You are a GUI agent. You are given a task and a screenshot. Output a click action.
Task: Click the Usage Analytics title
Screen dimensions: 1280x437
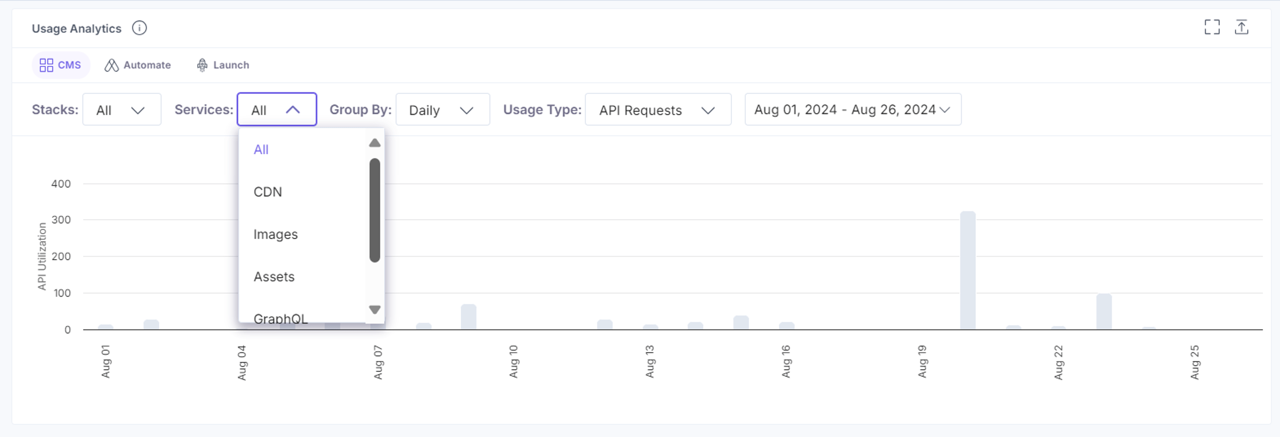point(77,28)
